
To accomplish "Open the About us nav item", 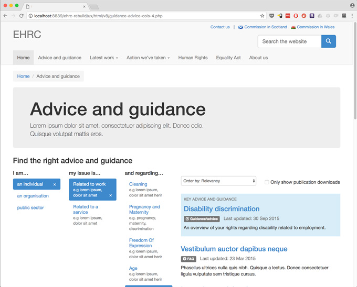I will pos(258,58).
